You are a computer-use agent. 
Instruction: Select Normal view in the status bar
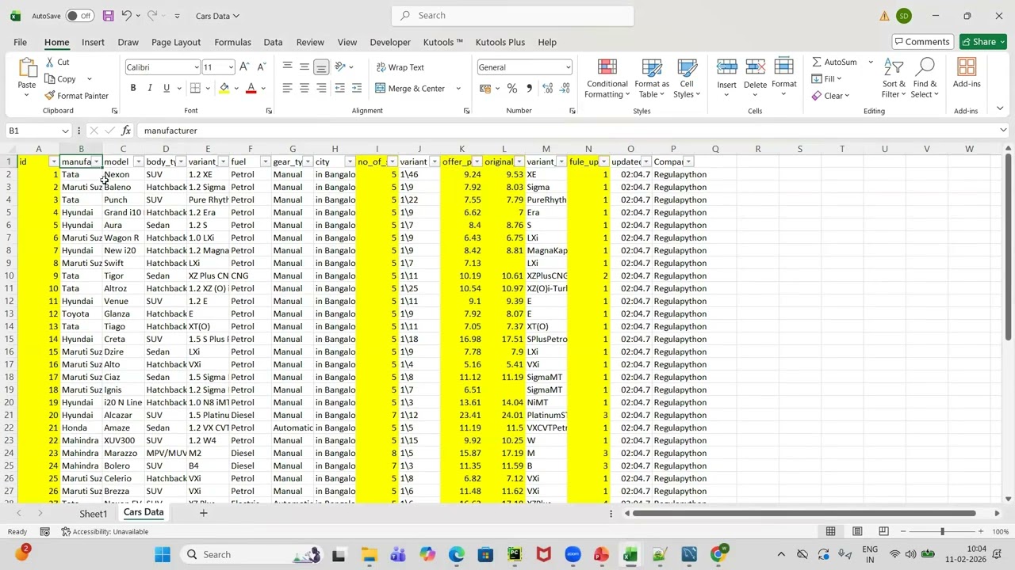pyautogui.click(x=831, y=531)
